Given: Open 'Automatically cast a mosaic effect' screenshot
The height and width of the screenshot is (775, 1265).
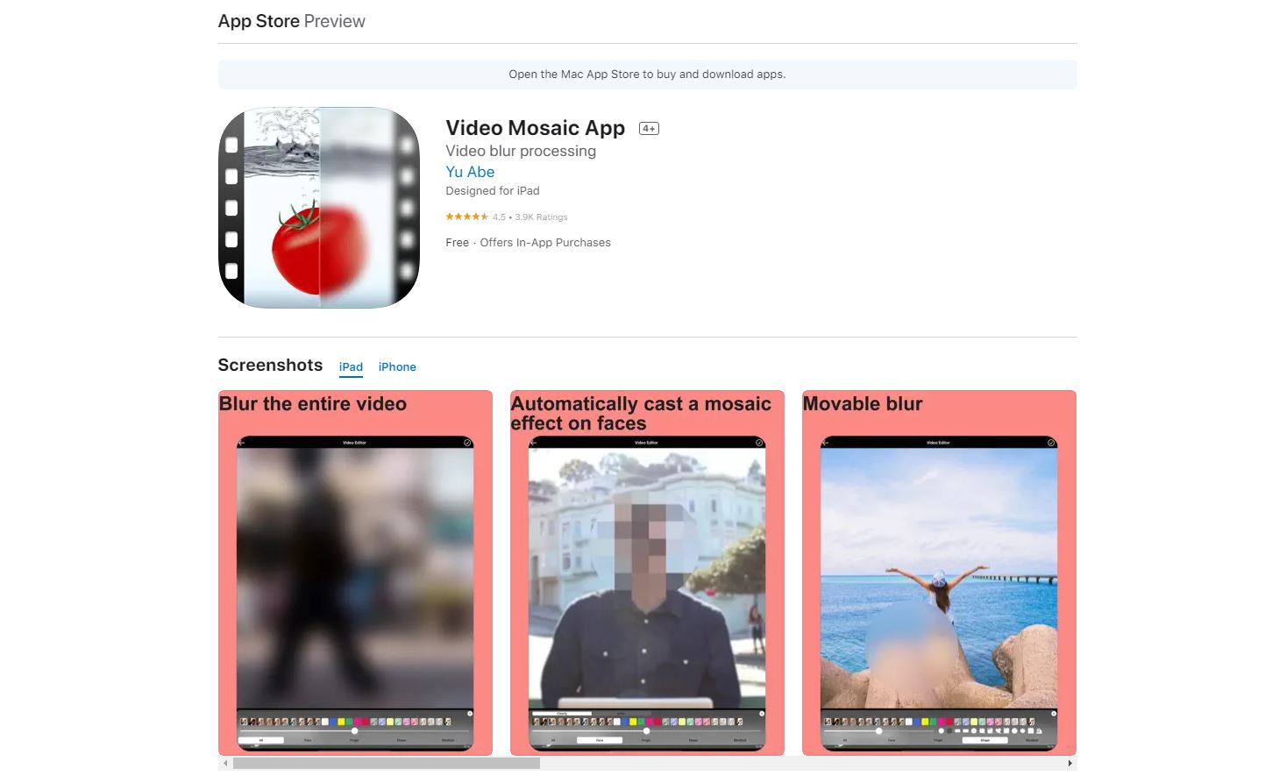Looking at the screenshot, I should 647,572.
